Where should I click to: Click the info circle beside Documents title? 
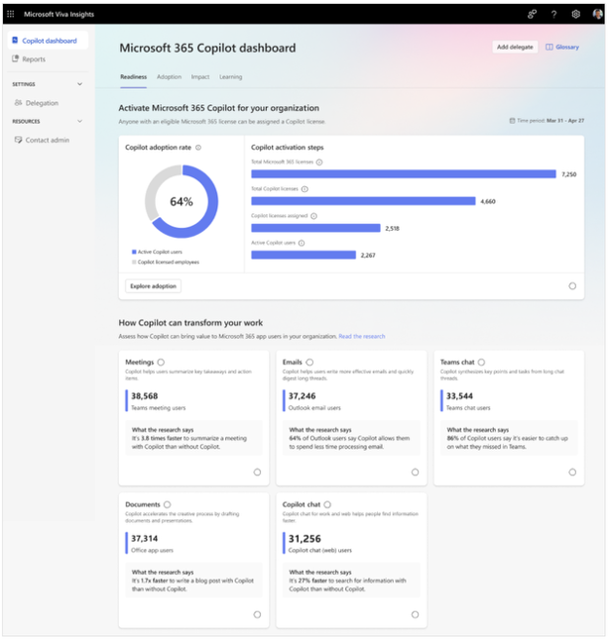[x=167, y=505]
